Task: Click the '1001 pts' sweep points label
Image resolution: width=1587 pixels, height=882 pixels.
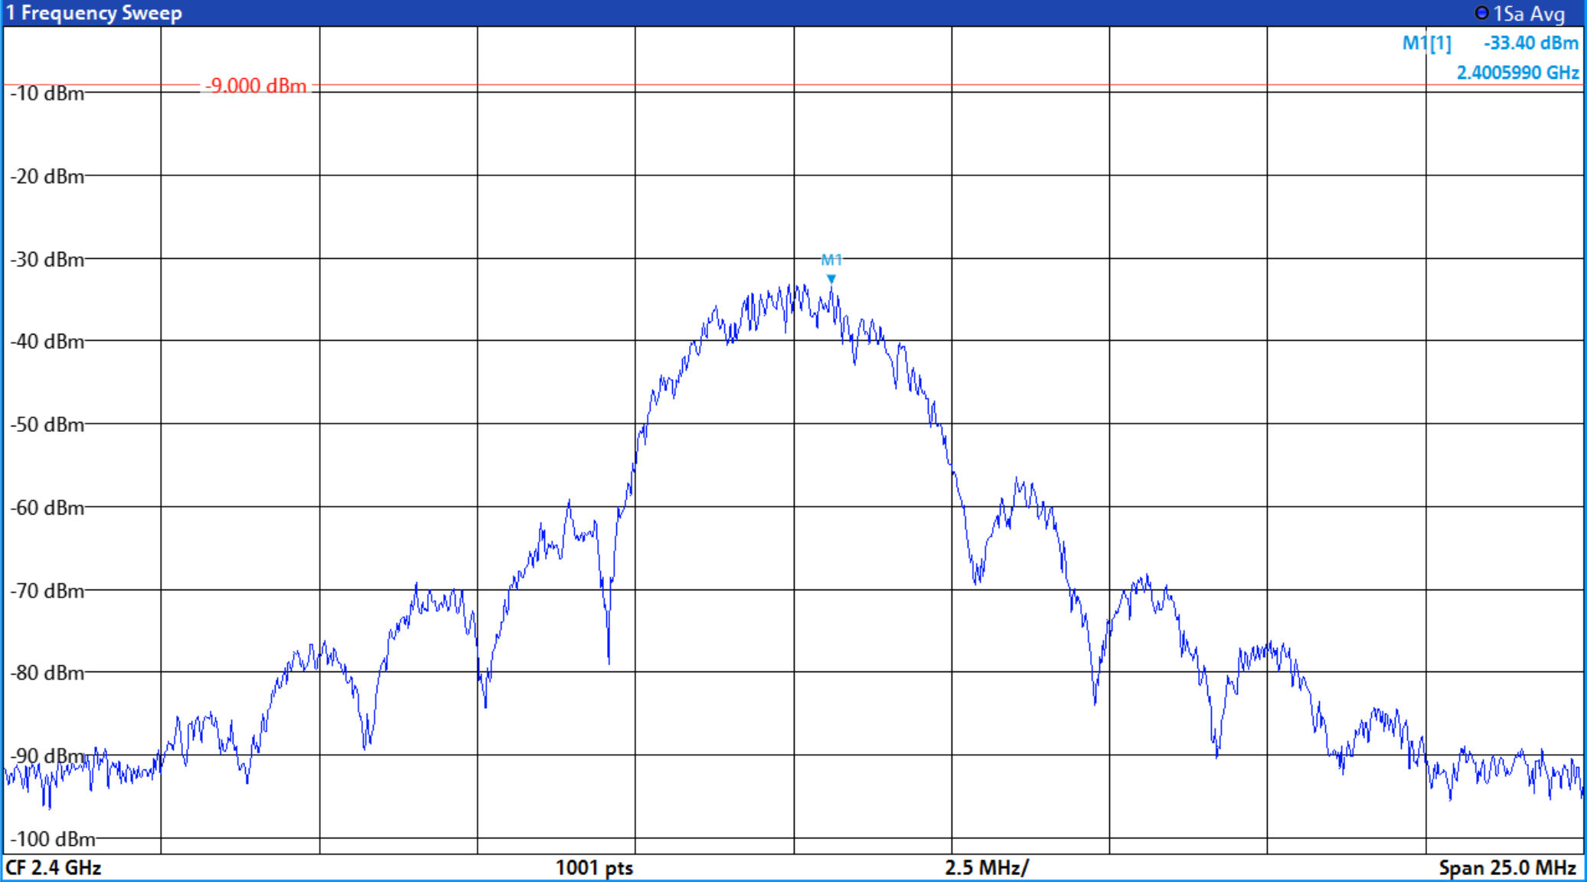Action: 594,867
